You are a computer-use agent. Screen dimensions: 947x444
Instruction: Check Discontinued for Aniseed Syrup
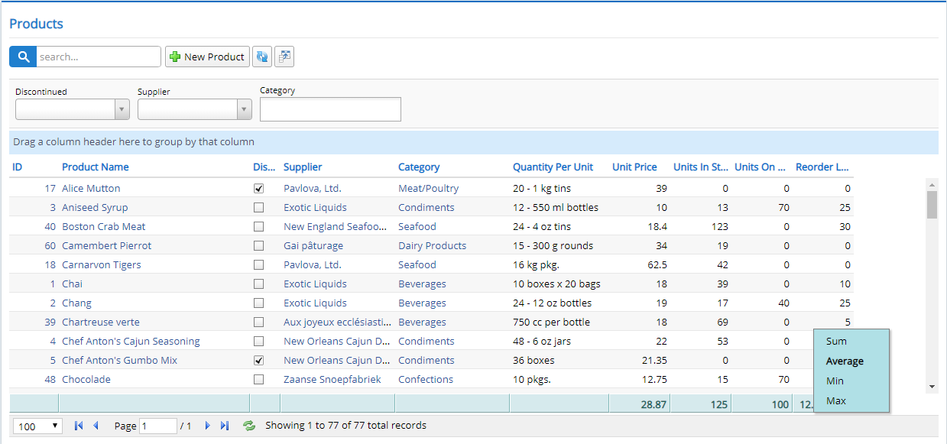[258, 207]
